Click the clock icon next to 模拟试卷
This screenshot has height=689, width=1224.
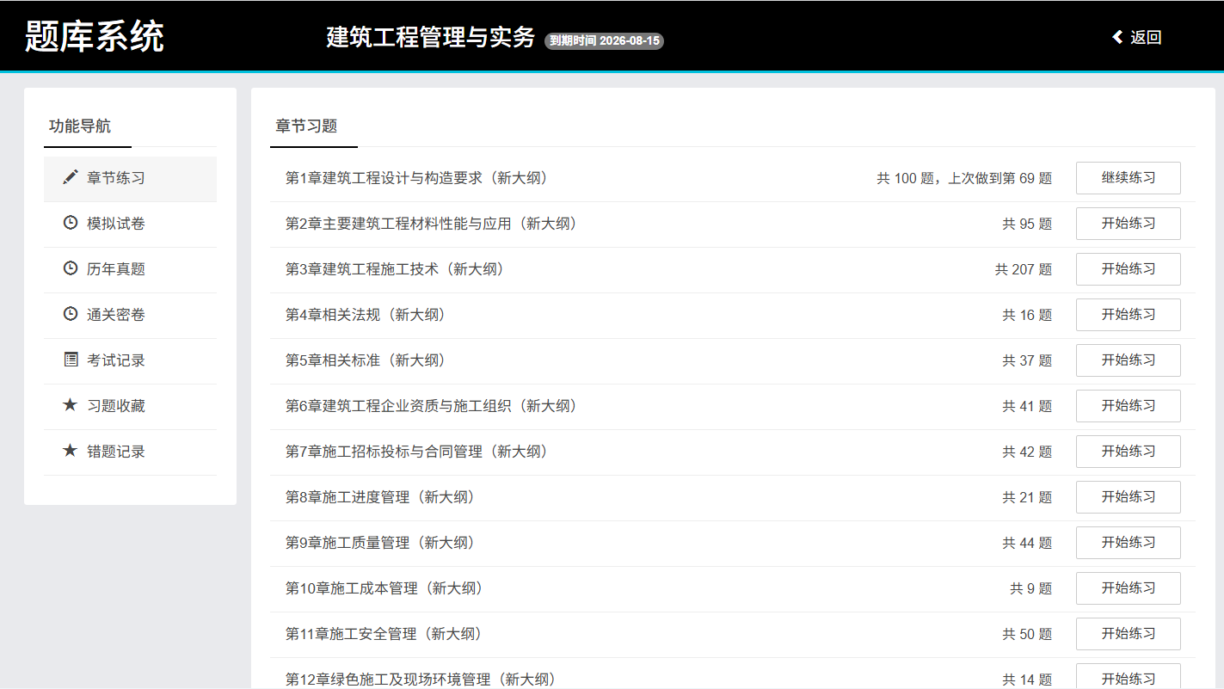point(71,224)
